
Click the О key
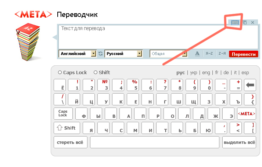[170, 114]
